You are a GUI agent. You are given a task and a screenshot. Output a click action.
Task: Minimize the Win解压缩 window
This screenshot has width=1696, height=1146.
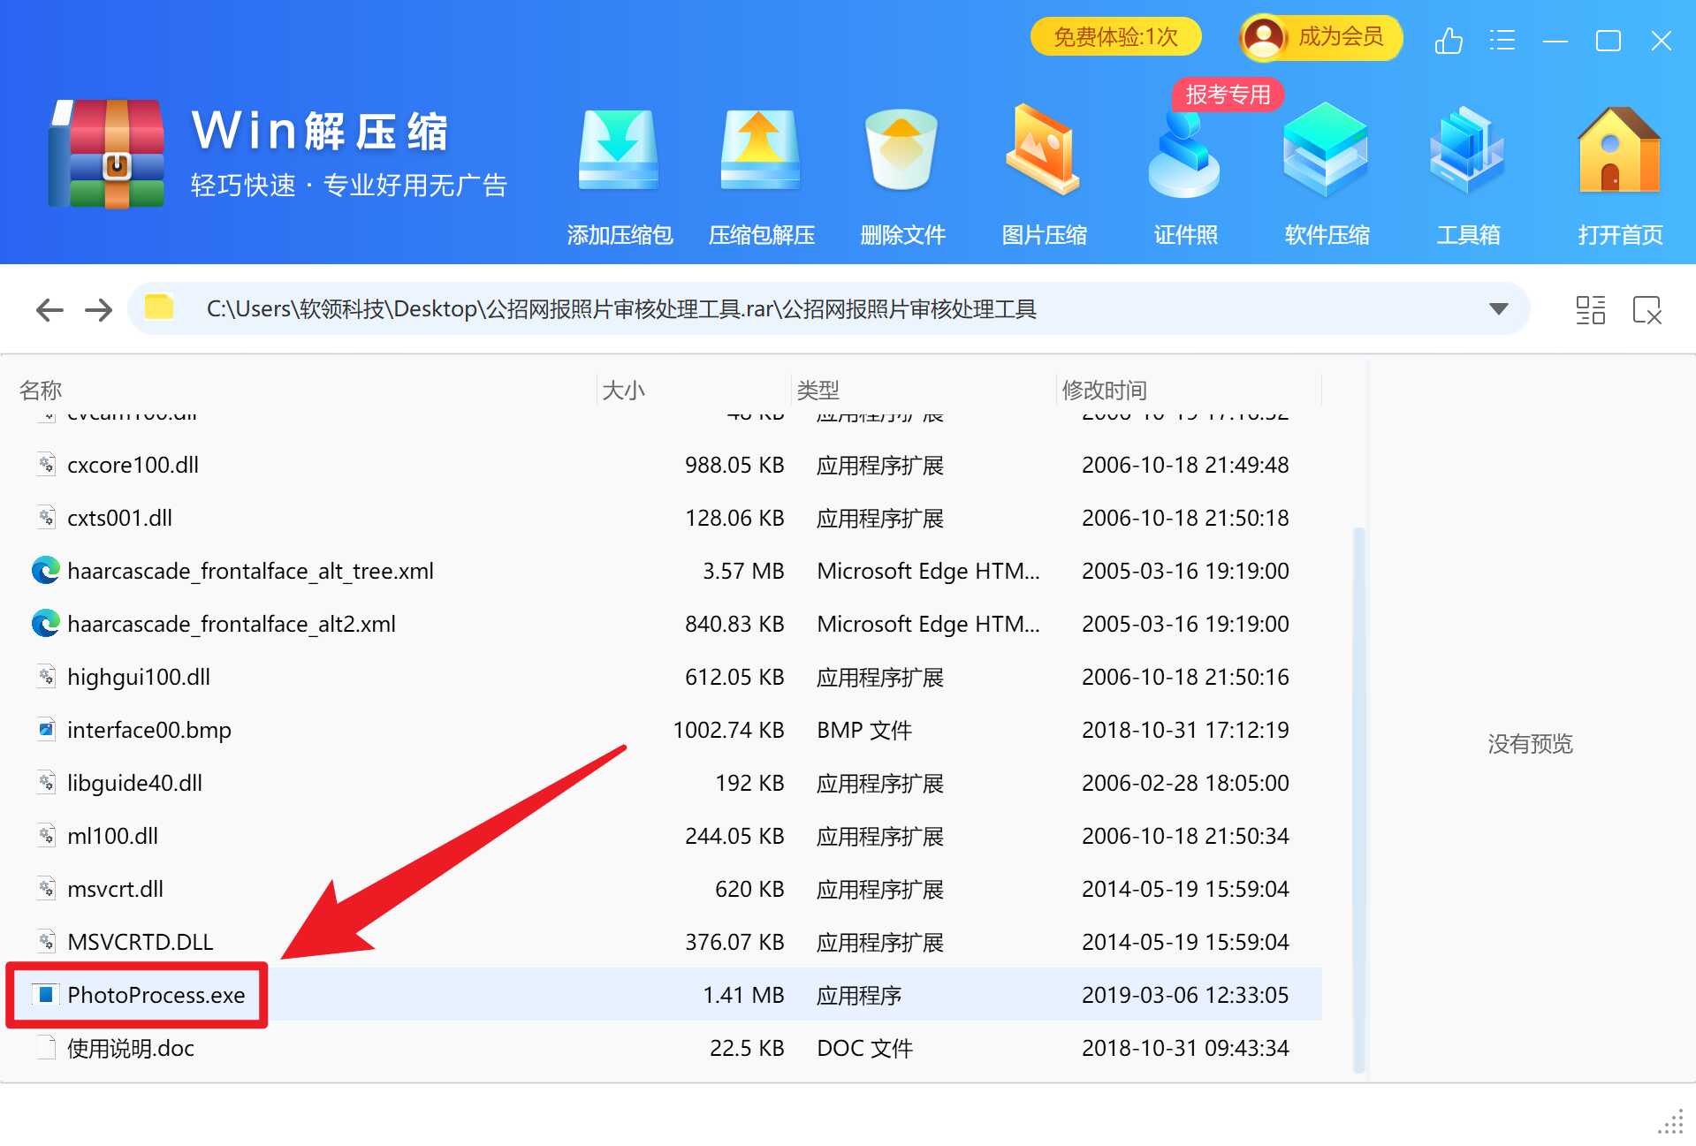[x=1555, y=41]
